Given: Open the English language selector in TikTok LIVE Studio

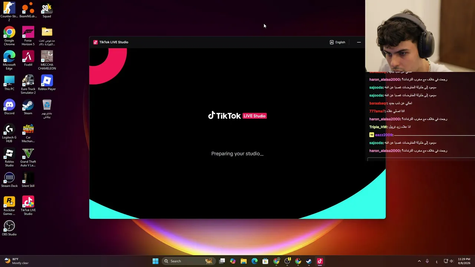Looking at the screenshot, I should pos(337,42).
